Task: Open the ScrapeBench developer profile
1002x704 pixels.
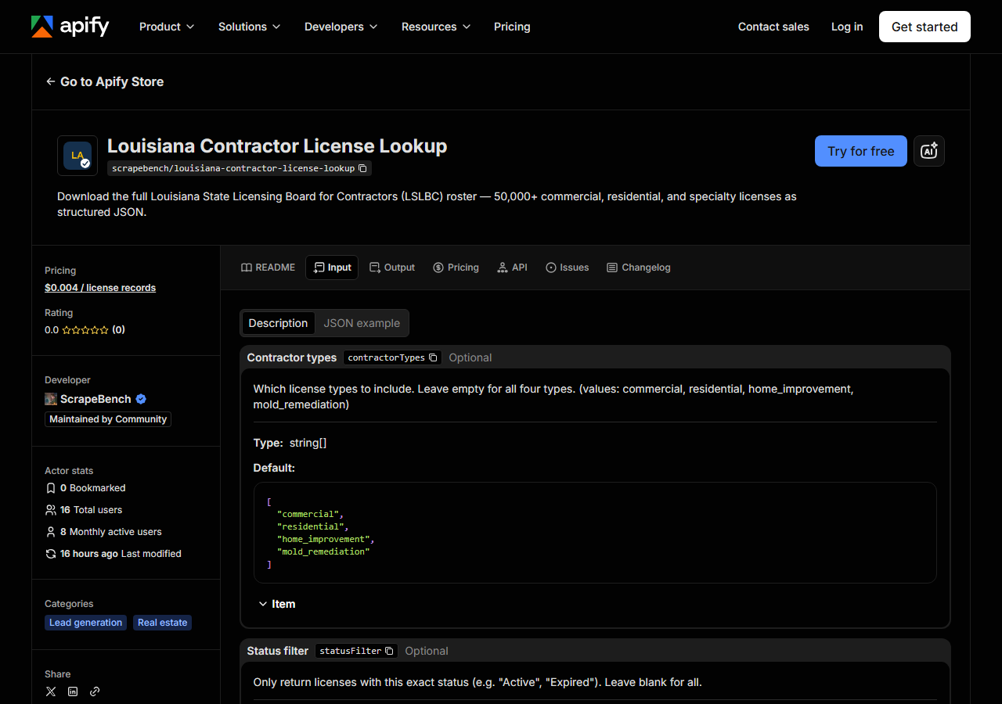Action: tap(96, 399)
